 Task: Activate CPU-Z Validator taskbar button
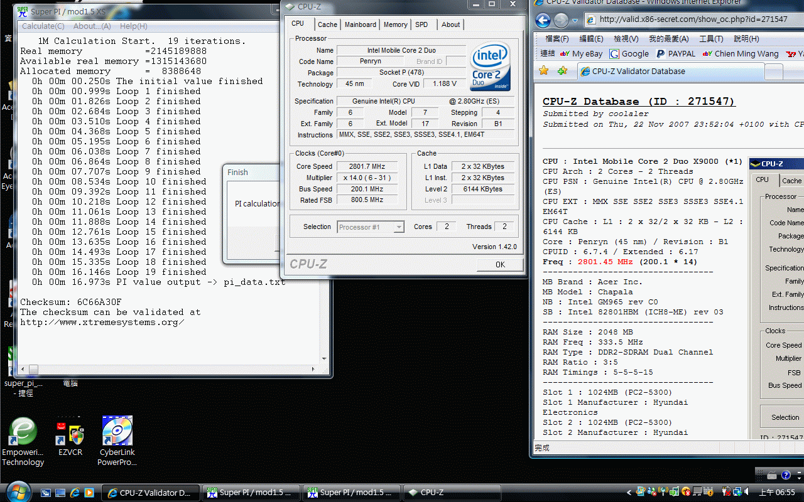pos(151,493)
